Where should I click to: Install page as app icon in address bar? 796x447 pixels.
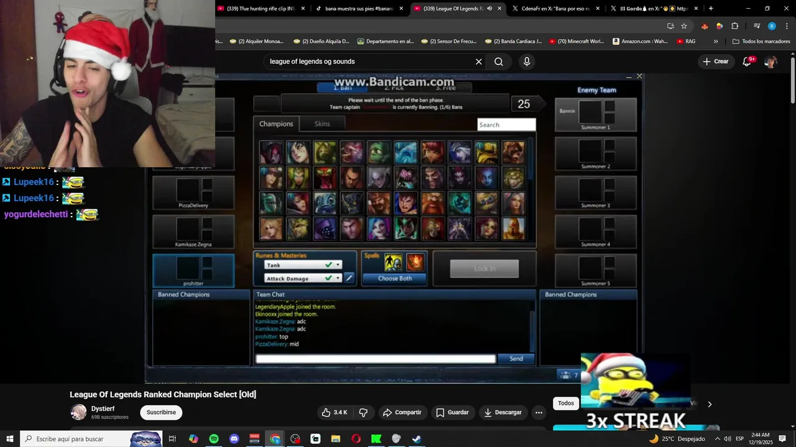click(670, 26)
